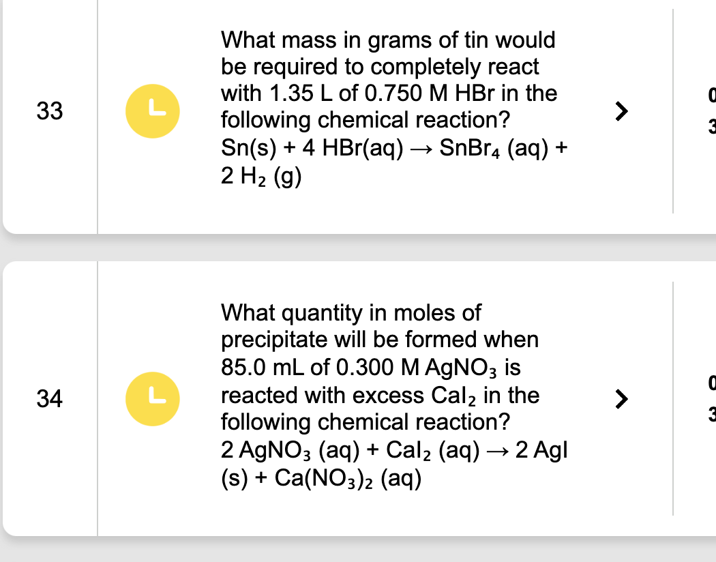The height and width of the screenshot is (562, 716).
Task: Expand question 33 using its chevron arrow
Action: point(621,111)
